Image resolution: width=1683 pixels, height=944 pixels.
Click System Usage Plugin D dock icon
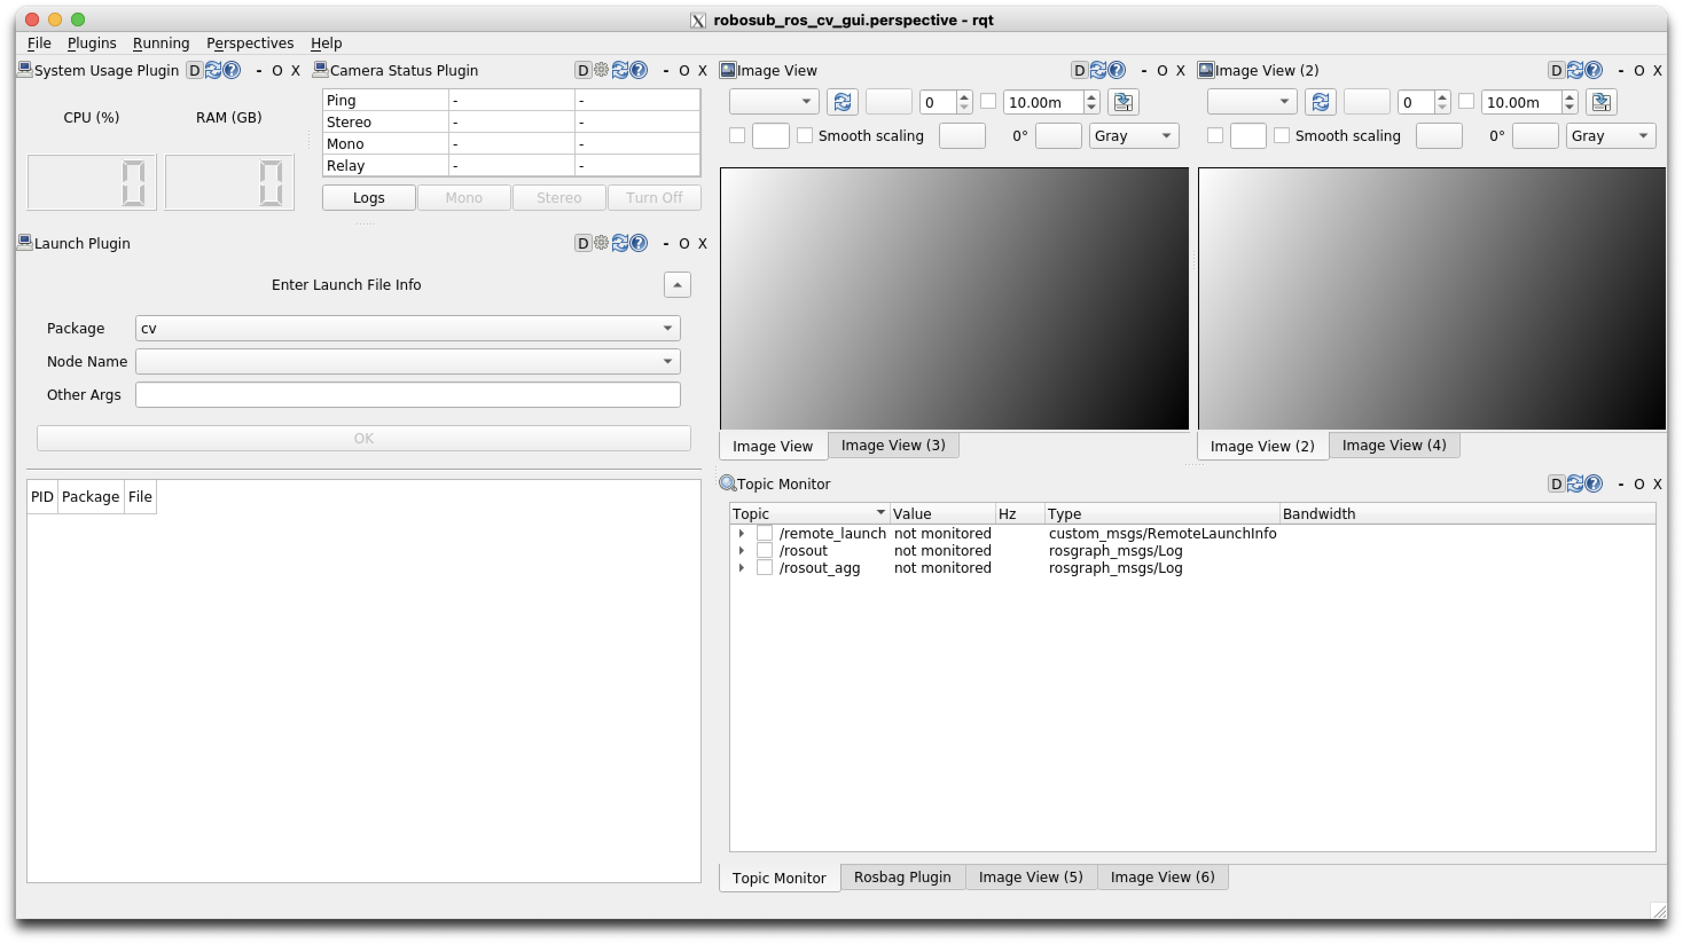(195, 70)
